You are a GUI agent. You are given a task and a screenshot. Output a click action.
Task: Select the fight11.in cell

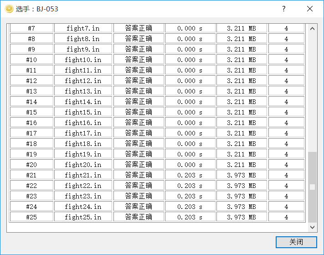pos(83,70)
